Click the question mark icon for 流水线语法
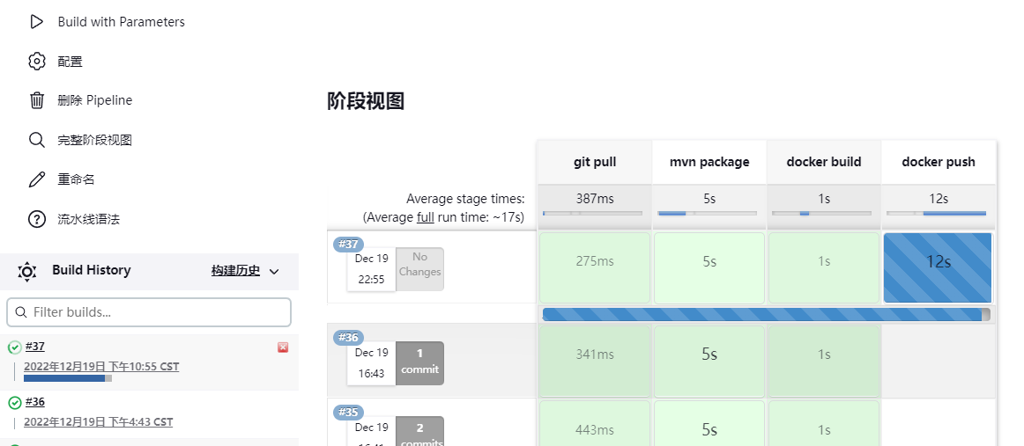This screenshot has height=446, width=1024. point(36,219)
